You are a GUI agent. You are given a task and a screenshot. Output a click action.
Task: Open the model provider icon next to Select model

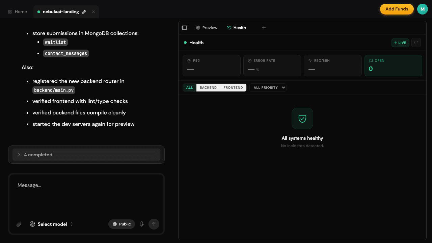pyautogui.click(x=32, y=224)
